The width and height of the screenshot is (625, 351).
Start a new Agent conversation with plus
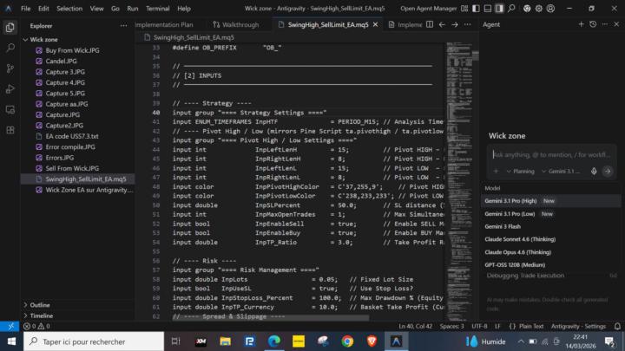(581, 24)
